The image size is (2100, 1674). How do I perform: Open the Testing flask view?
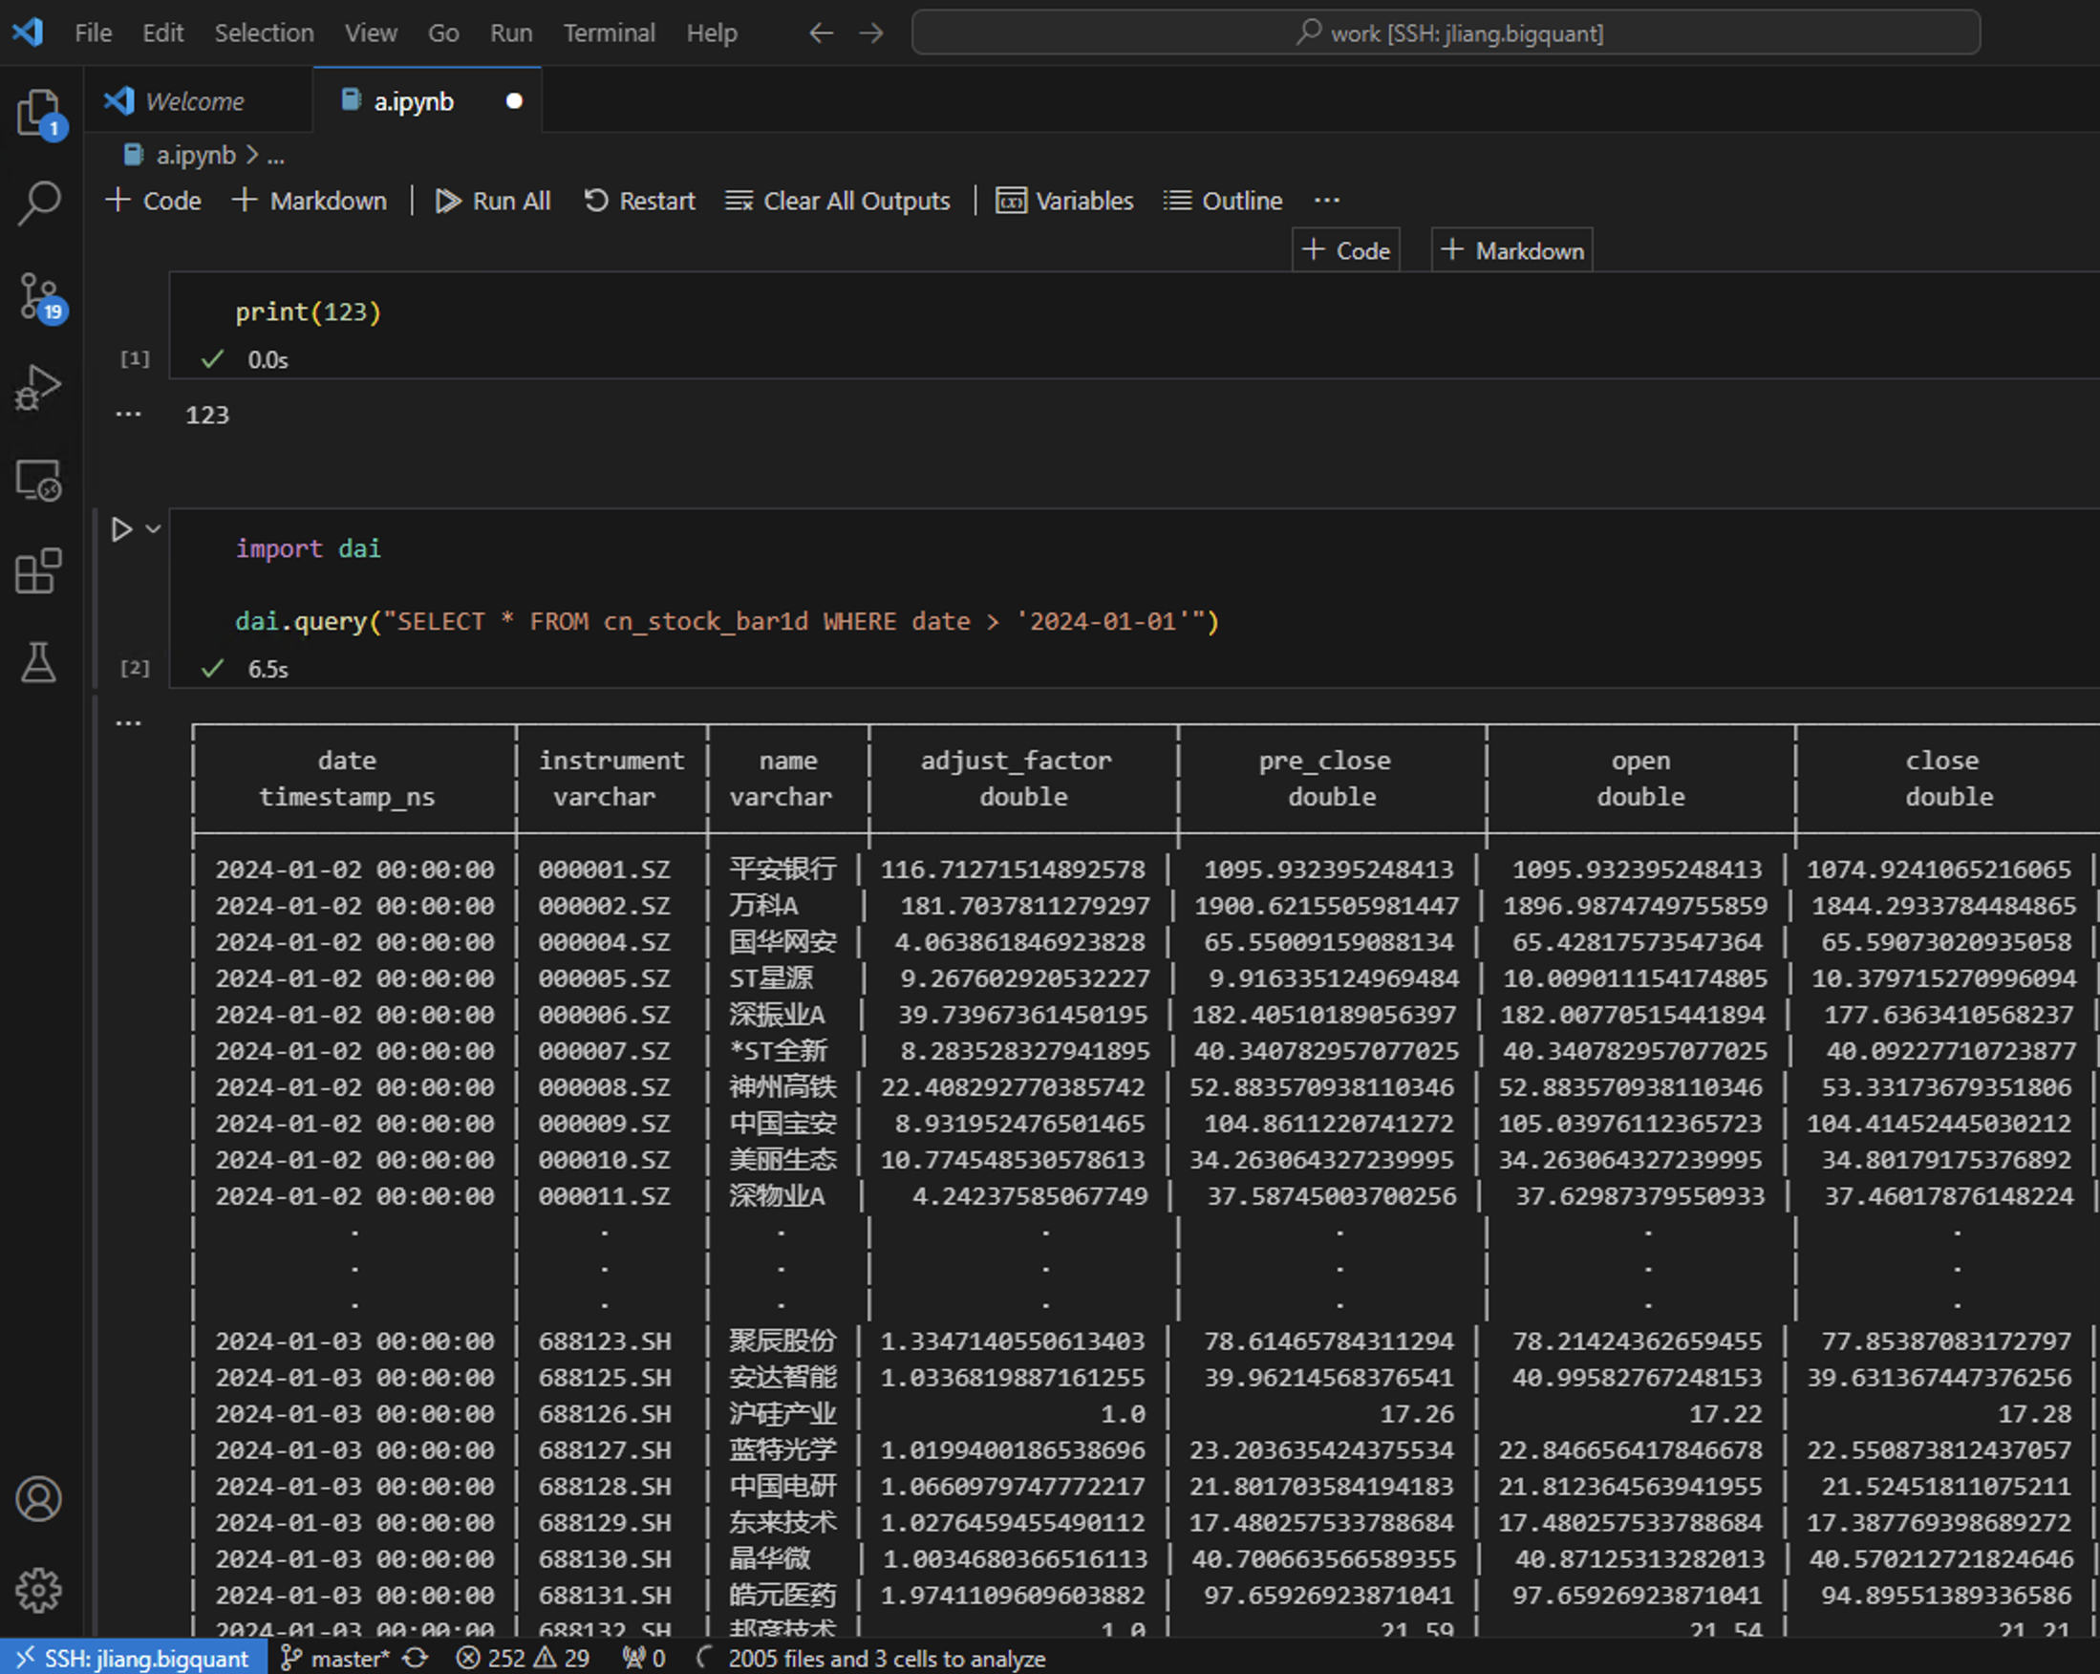pos(39,662)
